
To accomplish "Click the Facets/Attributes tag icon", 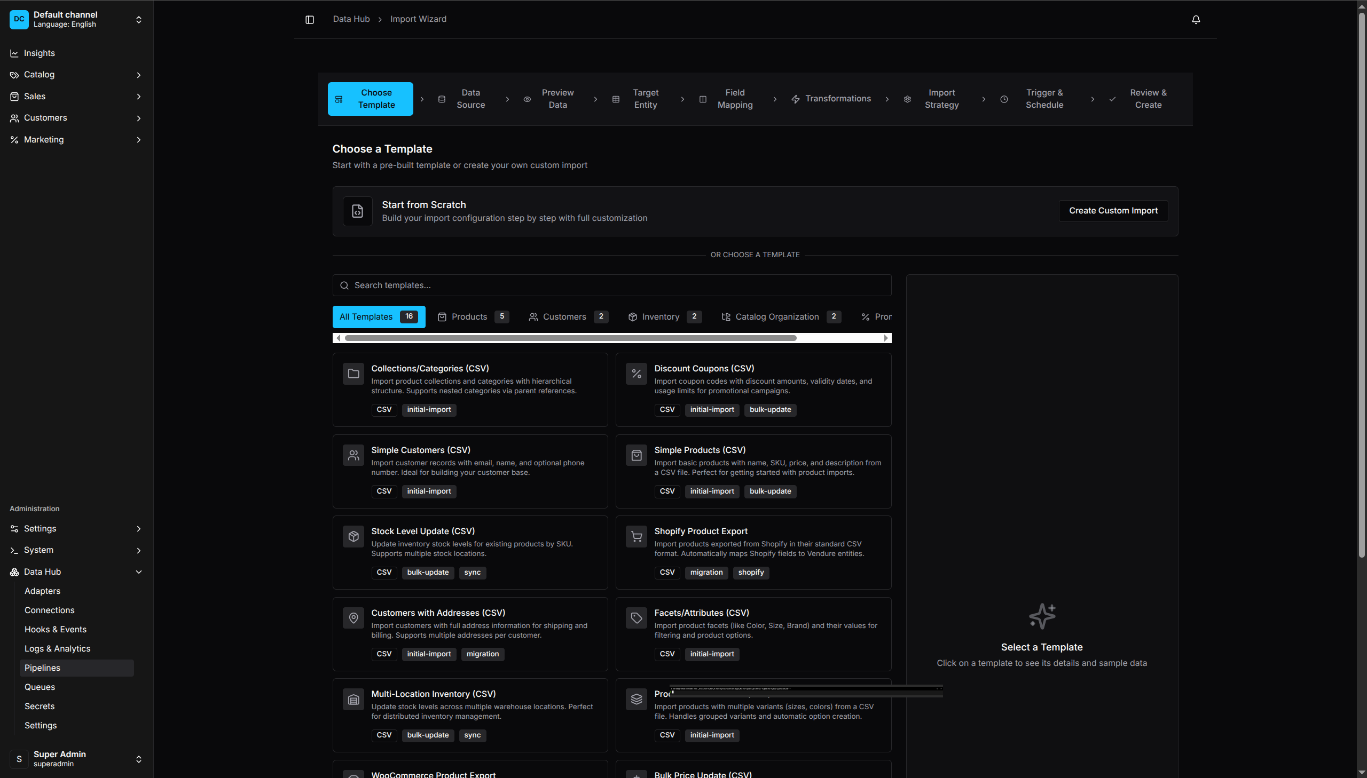I will click(x=636, y=618).
